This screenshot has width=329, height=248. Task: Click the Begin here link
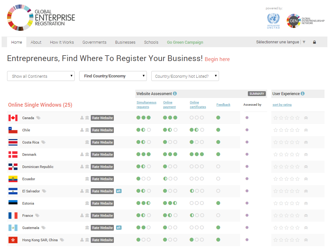tap(217, 59)
